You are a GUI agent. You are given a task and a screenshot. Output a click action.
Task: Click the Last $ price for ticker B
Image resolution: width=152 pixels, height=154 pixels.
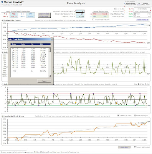30,17
